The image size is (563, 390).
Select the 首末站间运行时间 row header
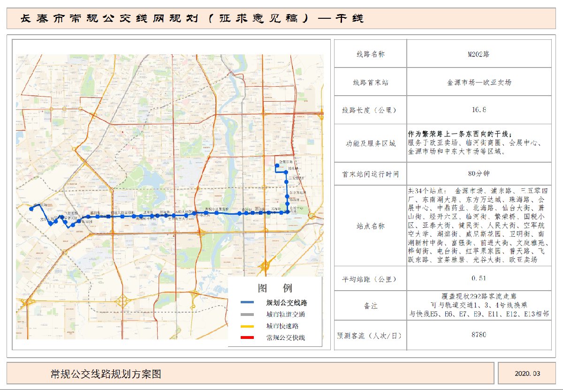point(371,174)
